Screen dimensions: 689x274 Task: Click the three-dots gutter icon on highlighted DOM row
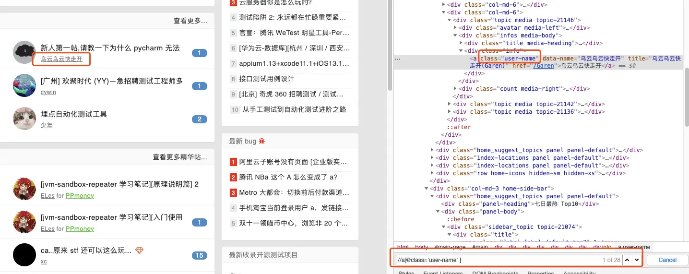point(397,59)
